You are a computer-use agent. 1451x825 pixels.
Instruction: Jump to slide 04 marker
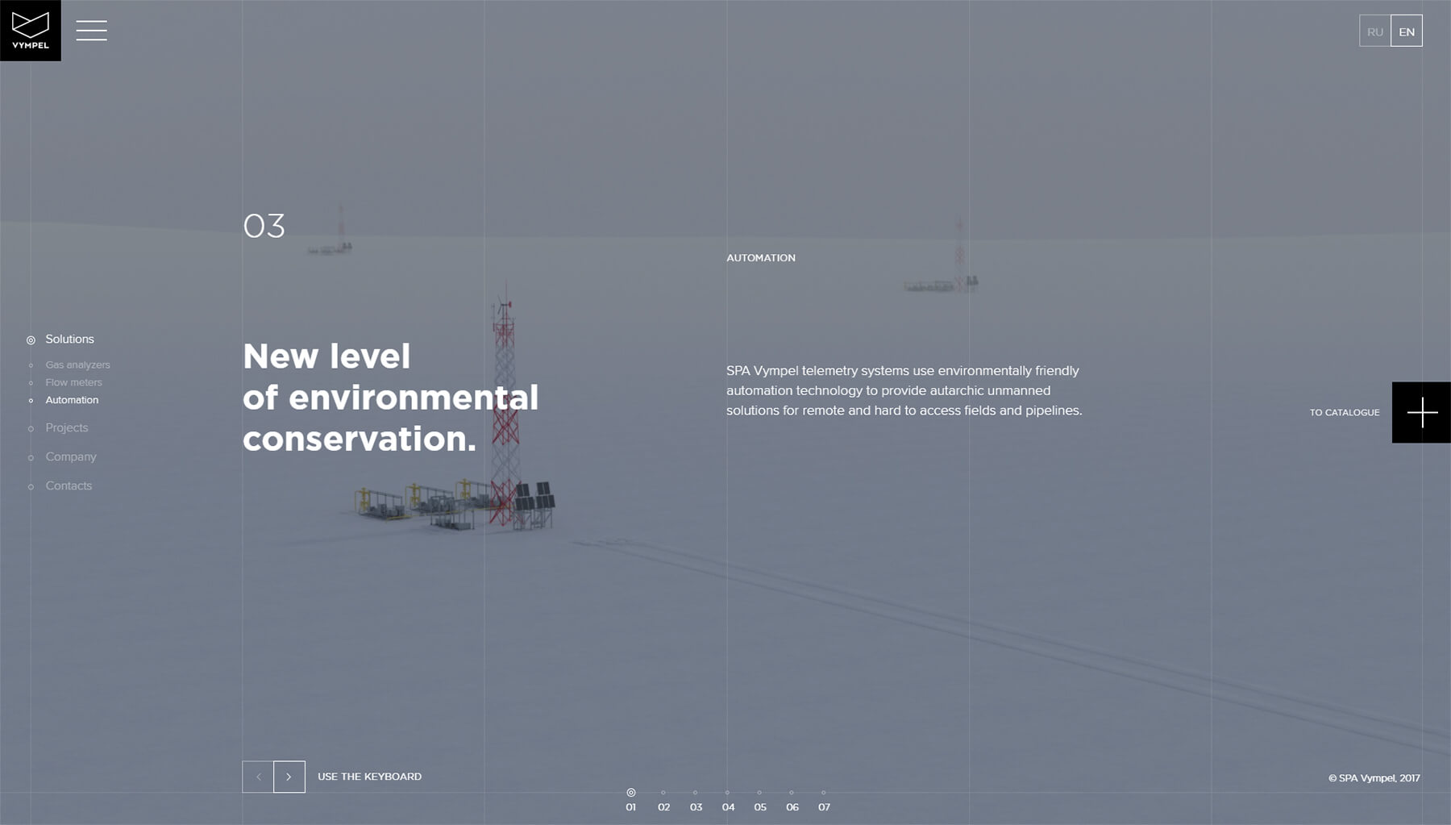(x=728, y=799)
